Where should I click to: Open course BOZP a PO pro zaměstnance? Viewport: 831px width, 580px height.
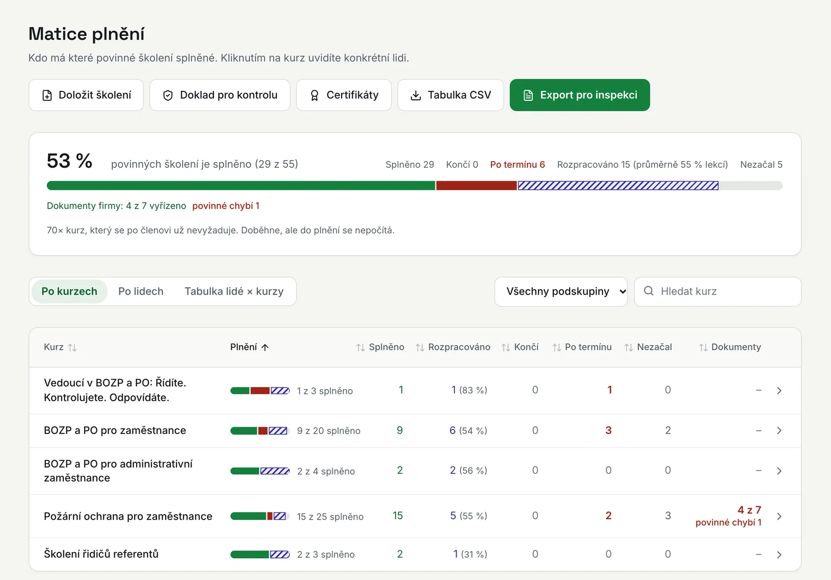(x=115, y=430)
